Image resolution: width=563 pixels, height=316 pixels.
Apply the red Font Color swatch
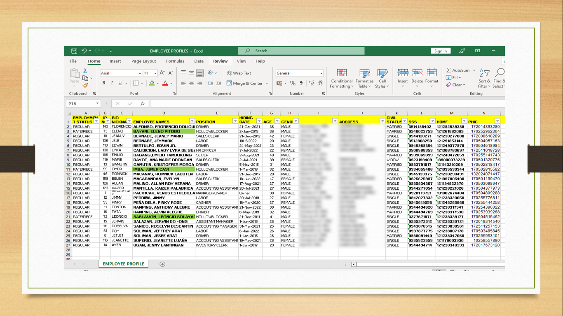coord(165,83)
